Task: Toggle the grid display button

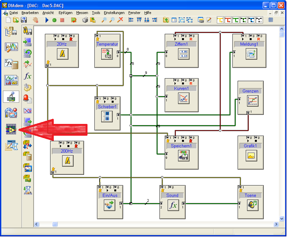Action: [x=271, y=20]
